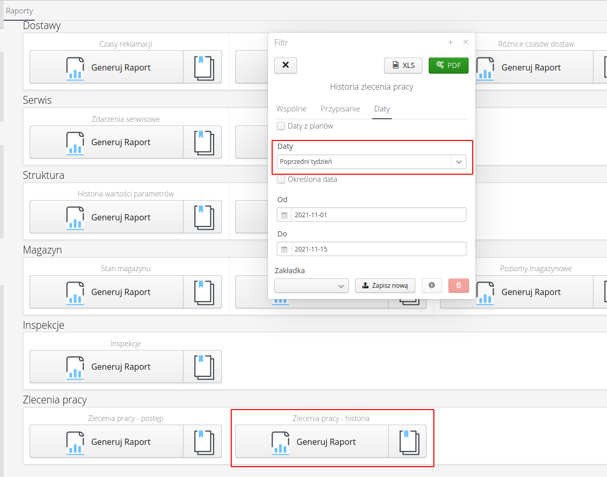This screenshot has width=607, height=477.
Task: Open bookmarks for Zlecenia pracy - historia
Action: pos(407,442)
